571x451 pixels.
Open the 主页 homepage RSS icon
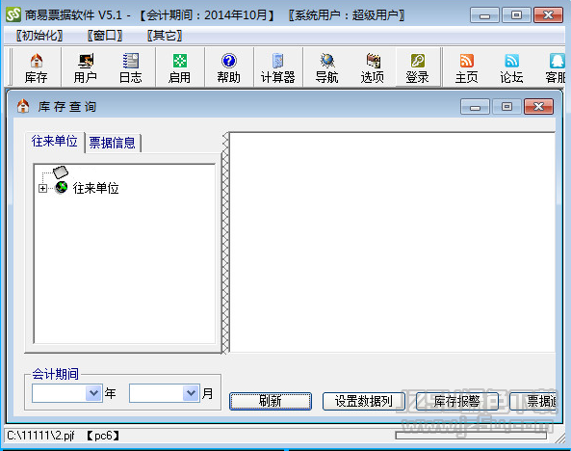pos(466,67)
